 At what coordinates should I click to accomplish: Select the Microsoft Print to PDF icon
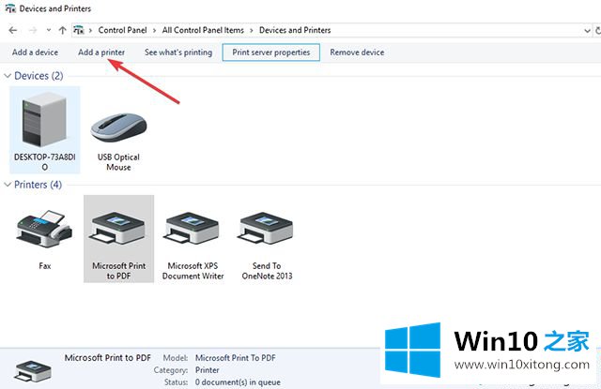click(119, 239)
